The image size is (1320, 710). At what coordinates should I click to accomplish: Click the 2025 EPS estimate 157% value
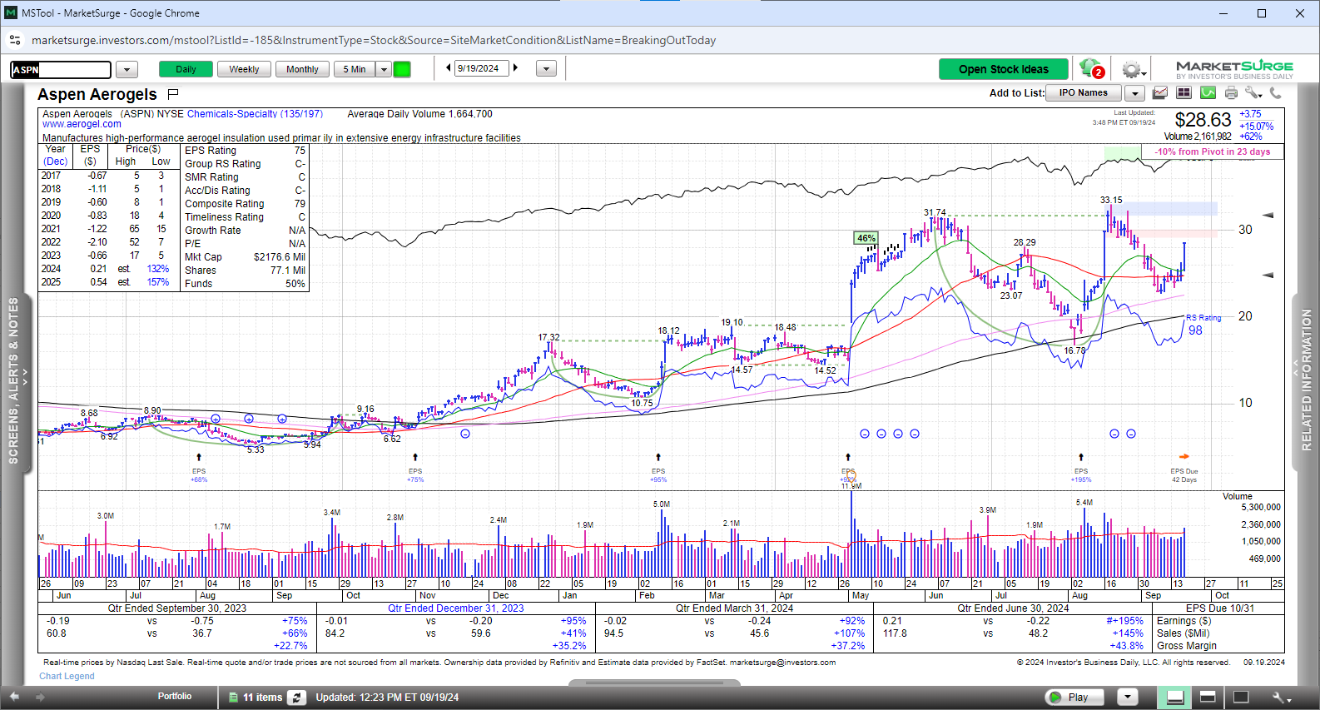(158, 282)
